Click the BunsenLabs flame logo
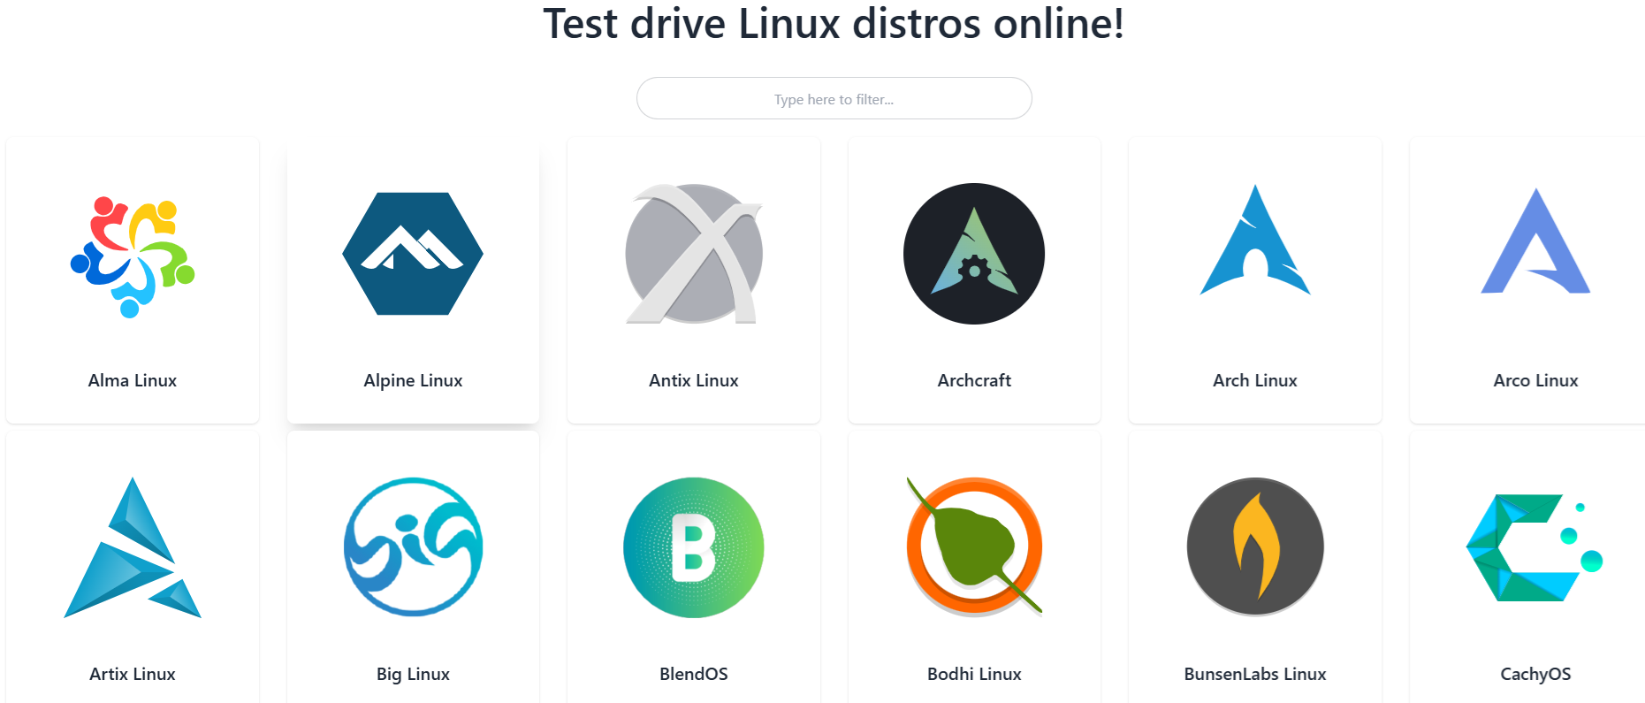The height and width of the screenshot is (703, 1645). (x=1255, y=546)
